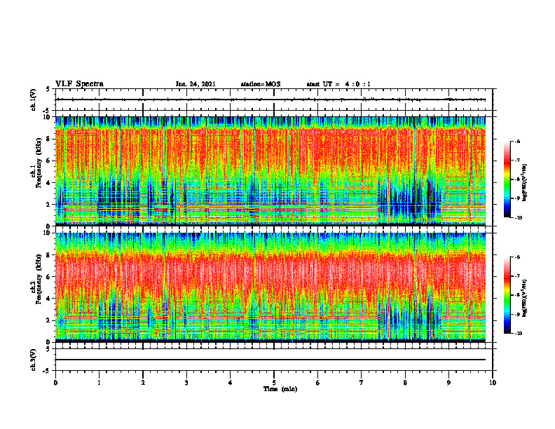This screenshot has width=555, height=429.
Task: Click the "3" tick on the time axis
Action: coord(186,383)
